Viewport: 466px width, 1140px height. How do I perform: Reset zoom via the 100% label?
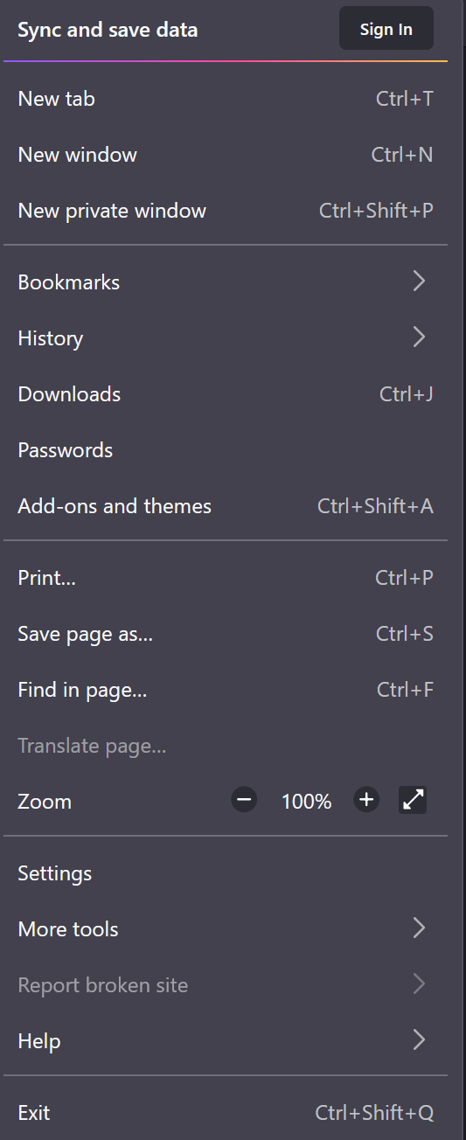(x=306, y=802)
